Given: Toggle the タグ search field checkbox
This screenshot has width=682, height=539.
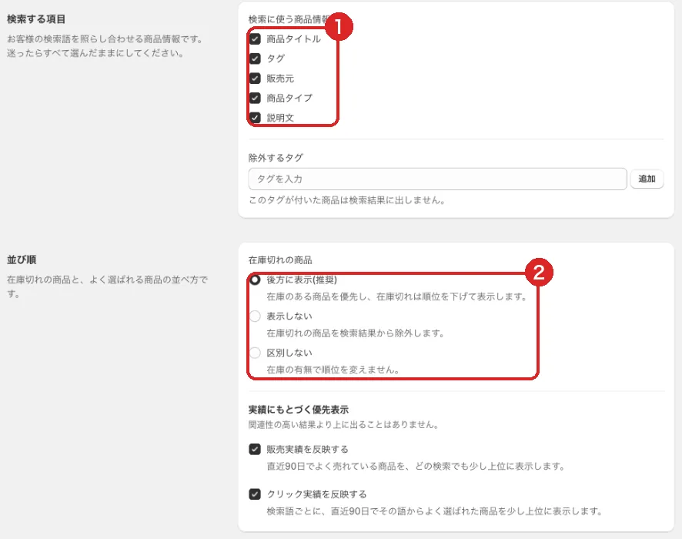Looking at the screenshot, I should [x=255, y=59].
